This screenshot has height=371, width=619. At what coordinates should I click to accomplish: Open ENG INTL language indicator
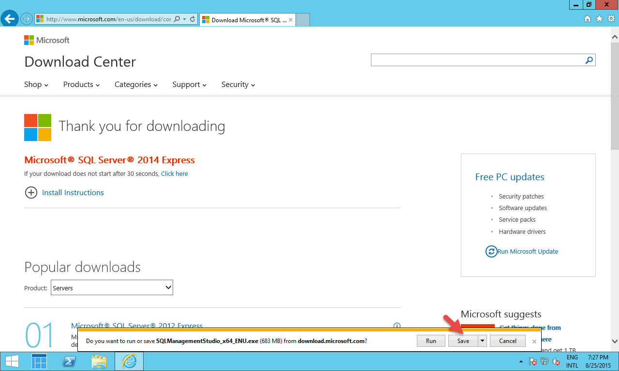572,361
